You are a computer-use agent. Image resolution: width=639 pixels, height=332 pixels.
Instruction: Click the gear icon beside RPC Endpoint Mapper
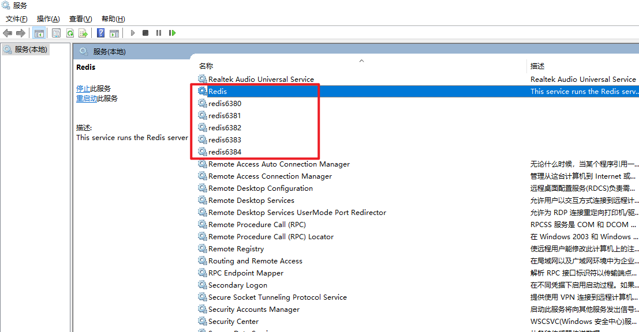pyautogui.click(x=203, y=273)
